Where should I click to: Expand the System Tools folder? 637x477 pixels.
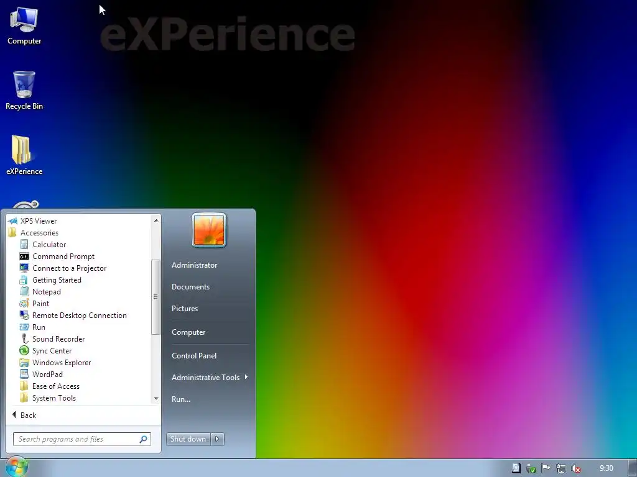tap(53, 398)
